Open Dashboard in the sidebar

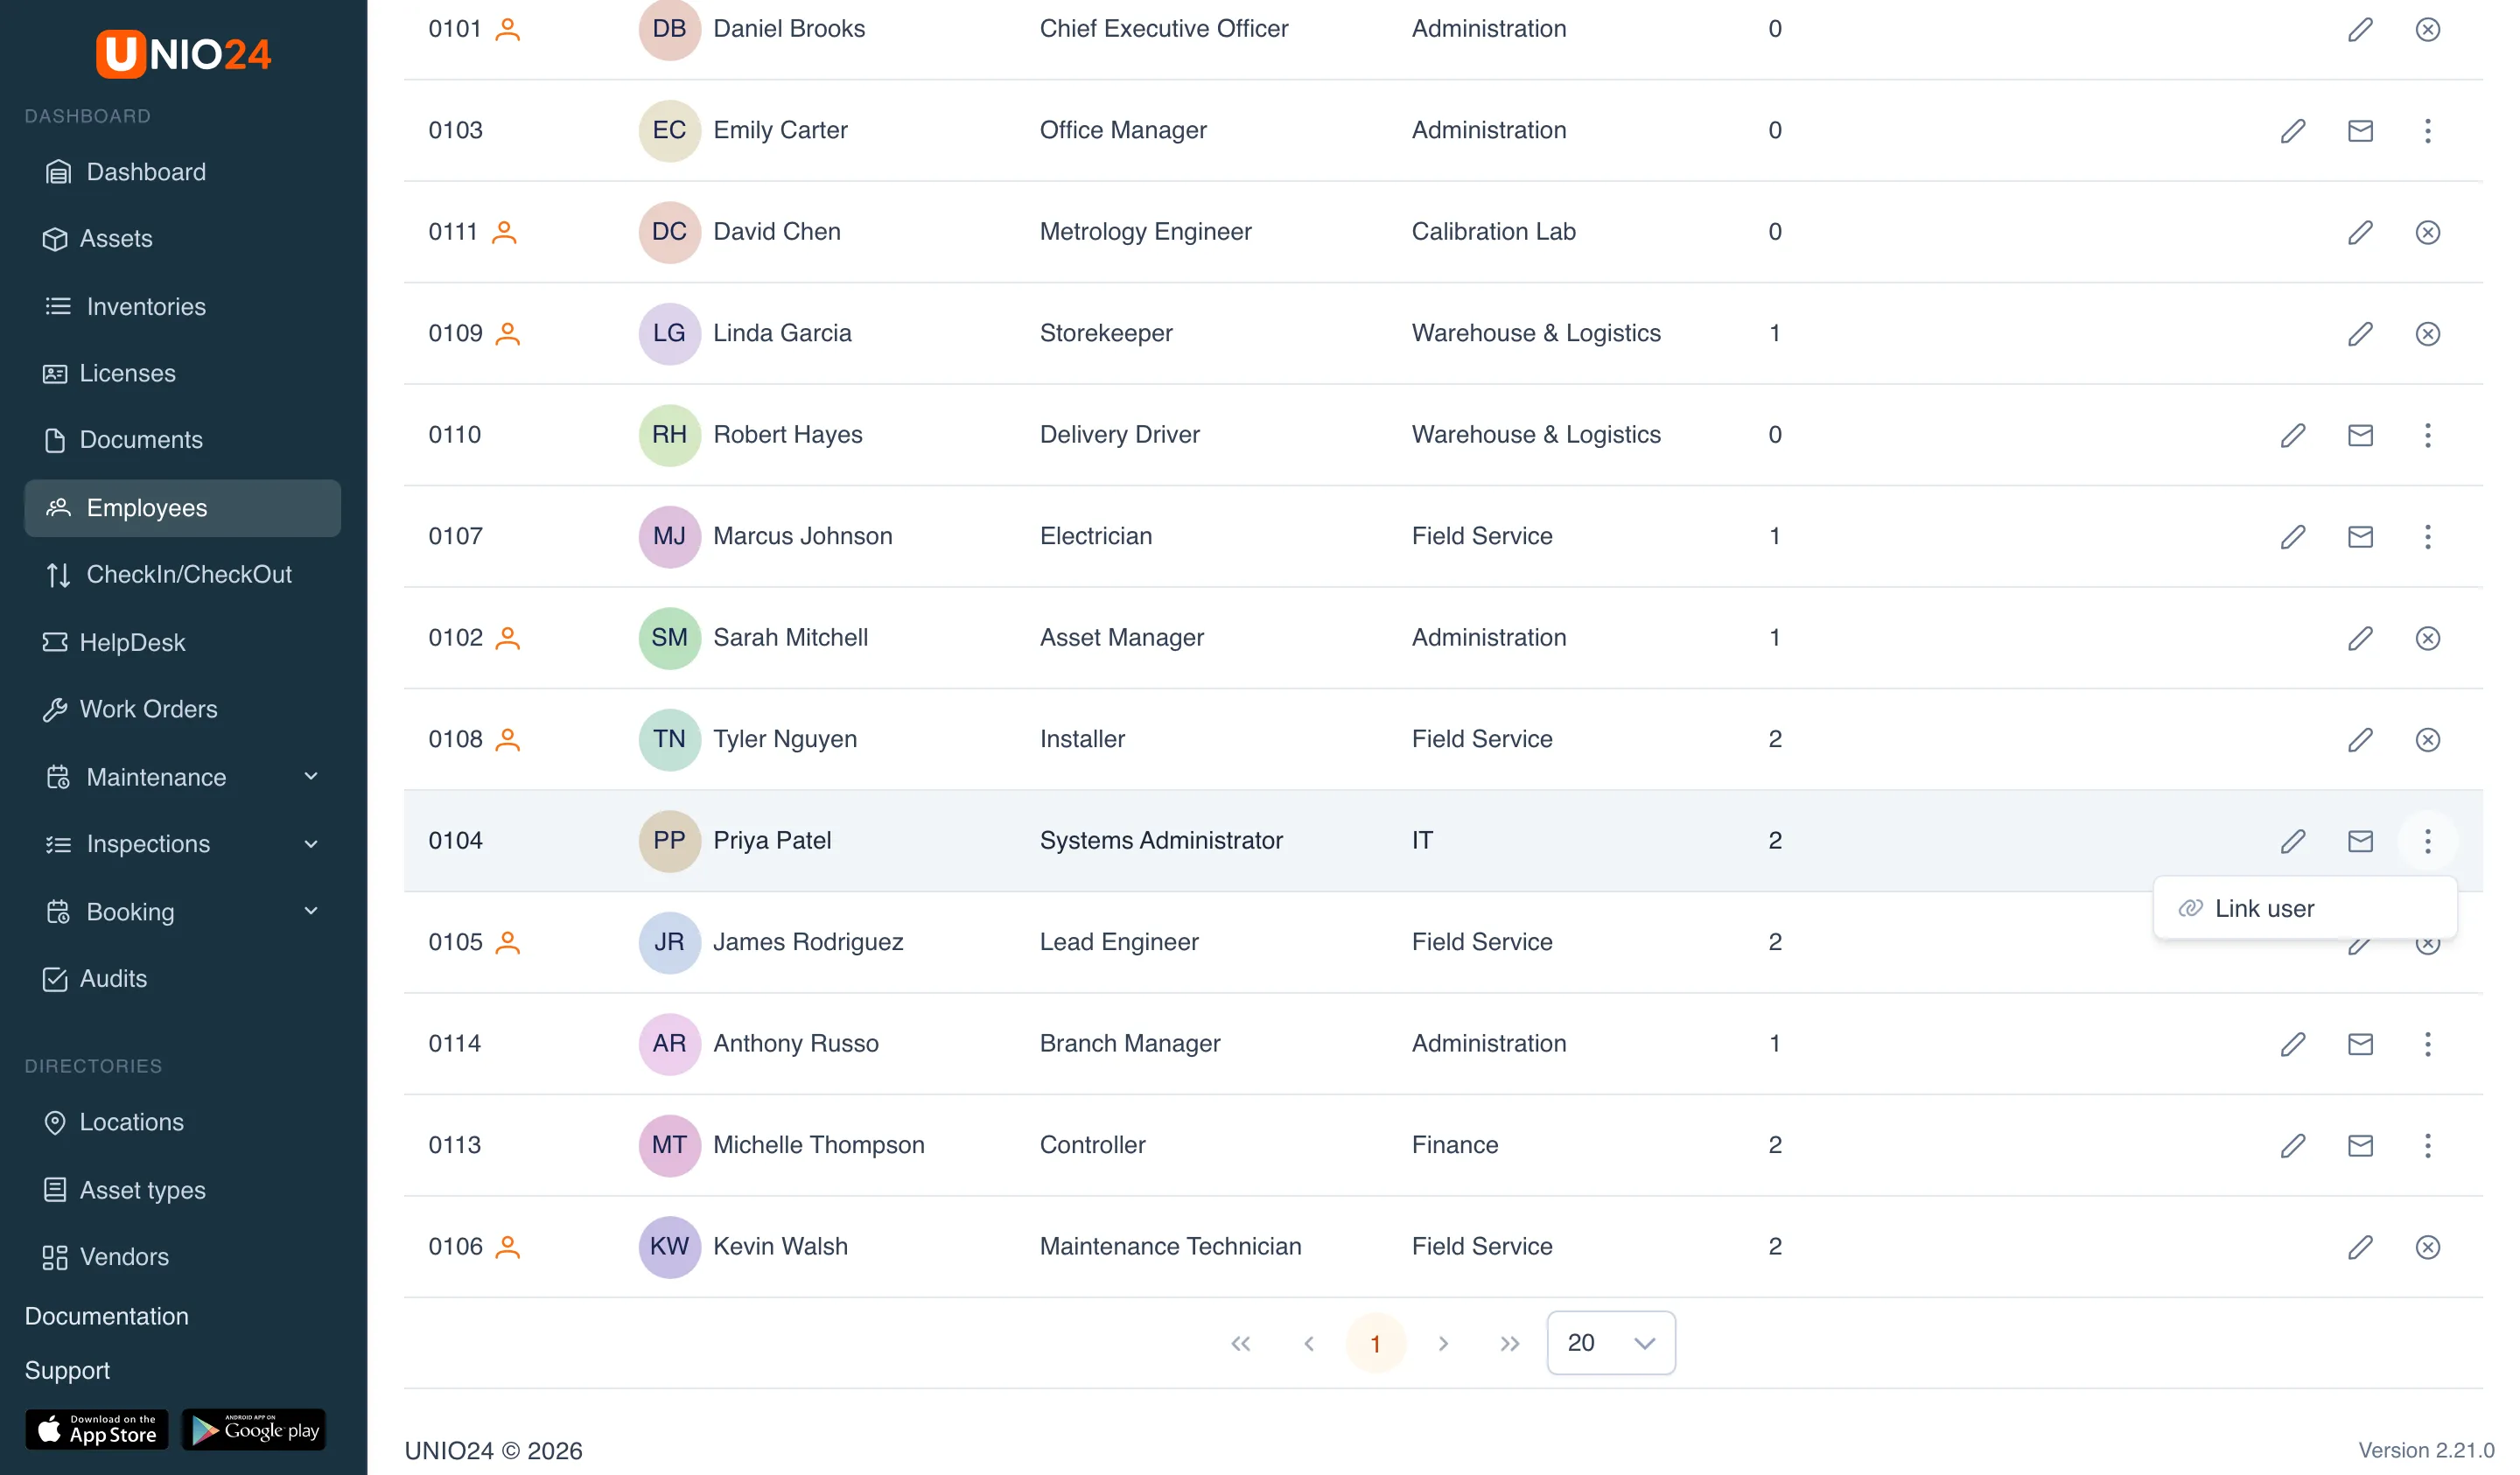(182, 172)
